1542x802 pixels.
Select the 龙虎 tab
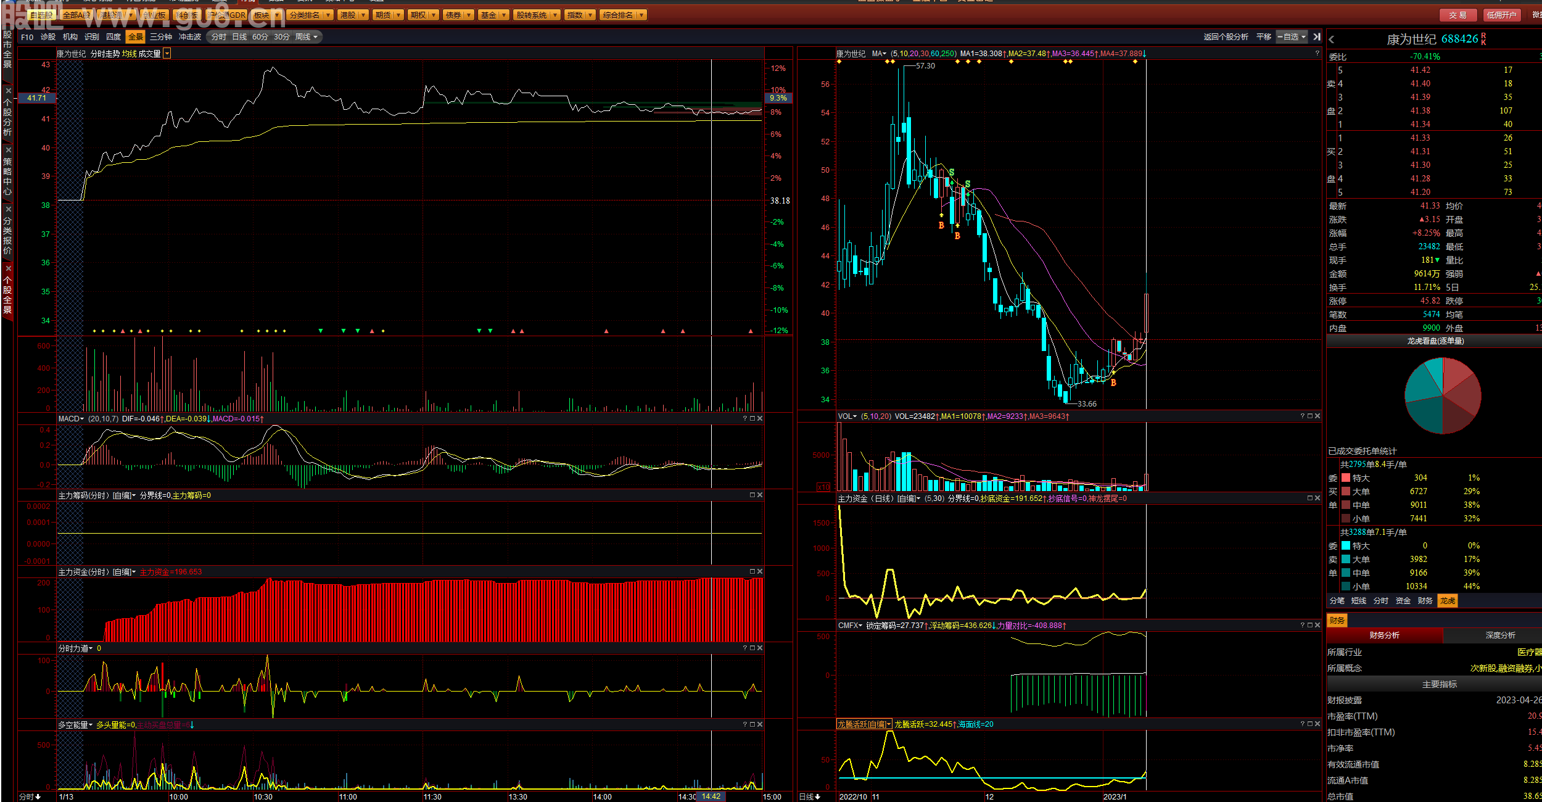pos(1448,600)
